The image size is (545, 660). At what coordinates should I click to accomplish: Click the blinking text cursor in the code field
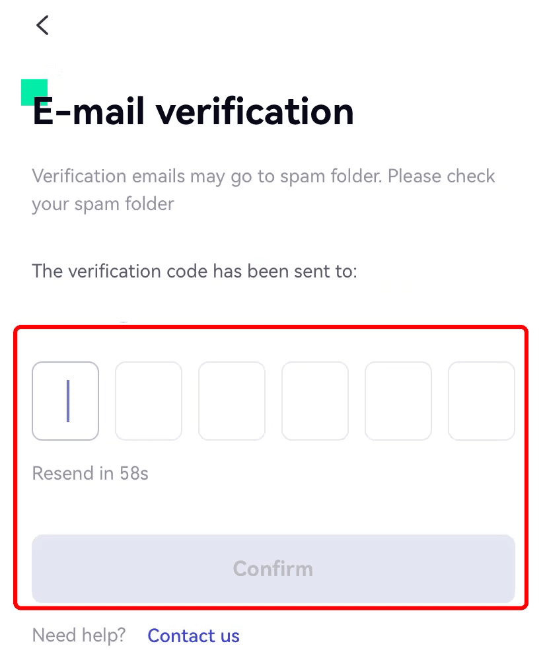67,401
